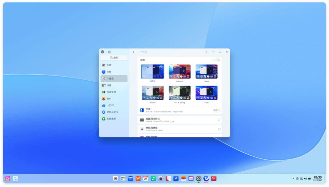Show next theme page arrow
Screen dimensions: 329x187
(218, 60)
